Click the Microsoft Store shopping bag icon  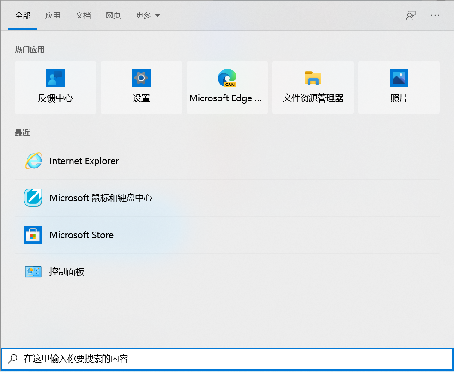(33, 235)
